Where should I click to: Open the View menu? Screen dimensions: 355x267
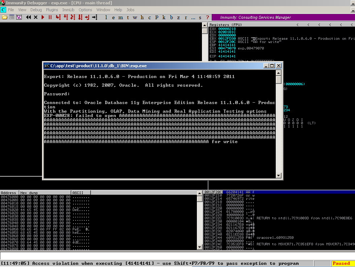[22, 10]
